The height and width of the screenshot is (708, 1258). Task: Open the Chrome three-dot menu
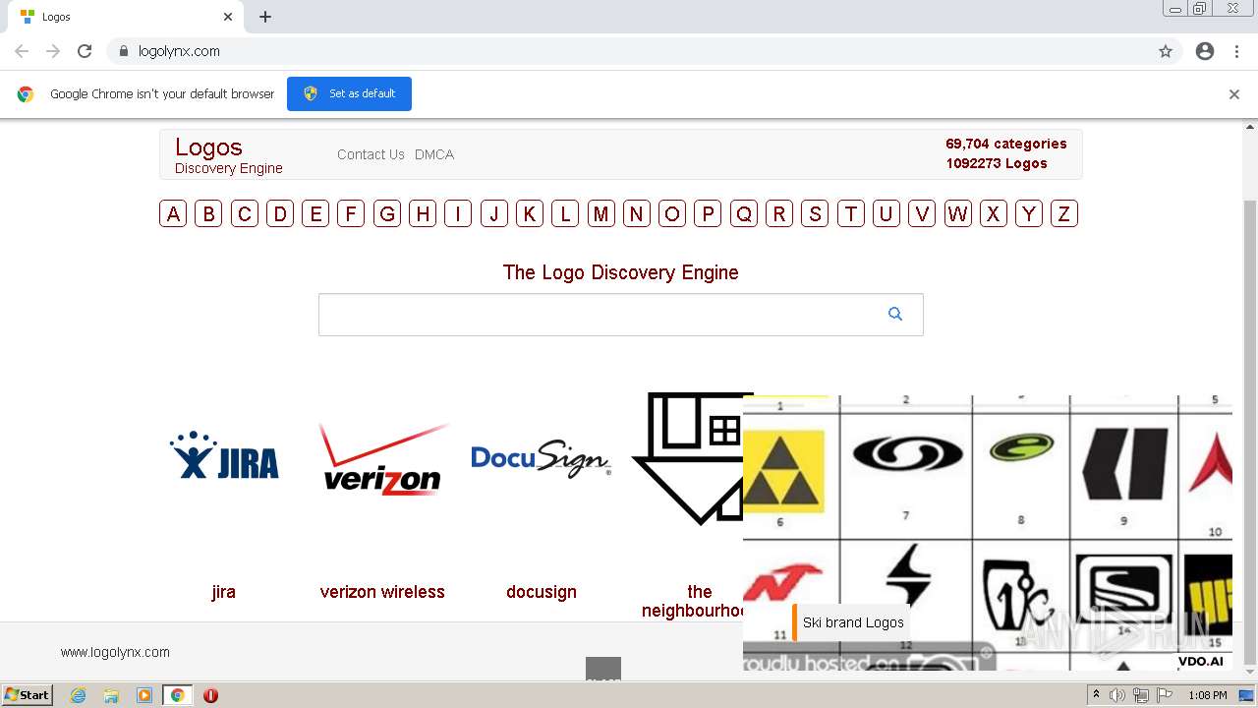pos(1236,51)
